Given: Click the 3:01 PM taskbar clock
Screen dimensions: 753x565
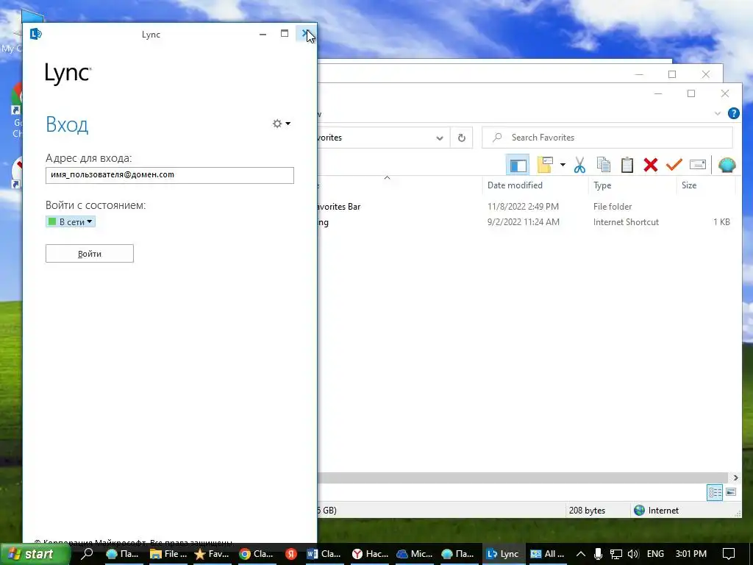Looking at the screenshot, I should click(x=691, y=554).
